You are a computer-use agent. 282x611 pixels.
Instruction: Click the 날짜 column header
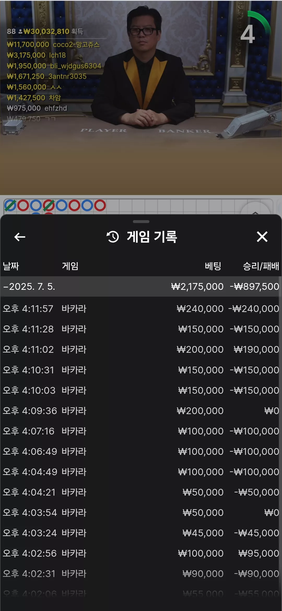pos(11,266)
